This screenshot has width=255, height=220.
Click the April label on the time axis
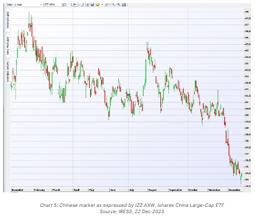pos(76,190)
